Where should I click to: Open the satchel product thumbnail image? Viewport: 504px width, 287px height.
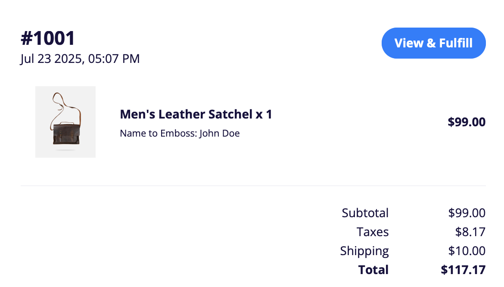pos(65,122)
